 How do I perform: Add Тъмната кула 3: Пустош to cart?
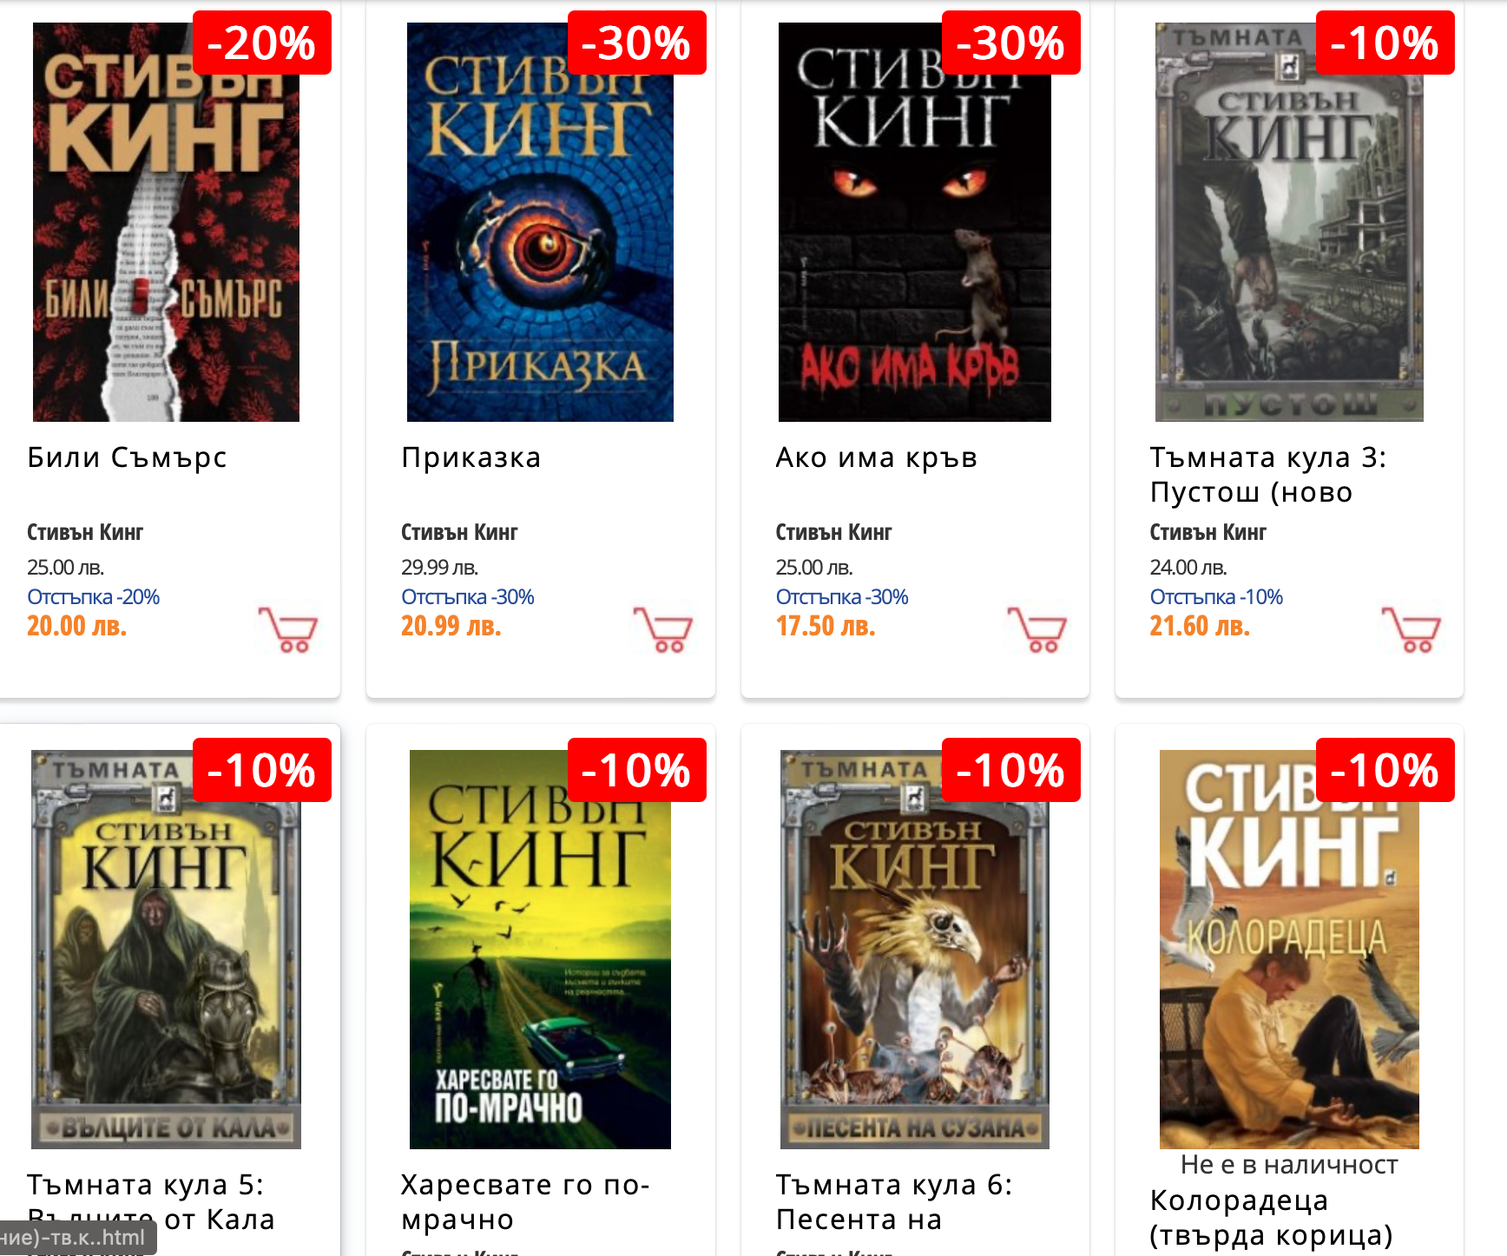click(x=1411, y=629)
